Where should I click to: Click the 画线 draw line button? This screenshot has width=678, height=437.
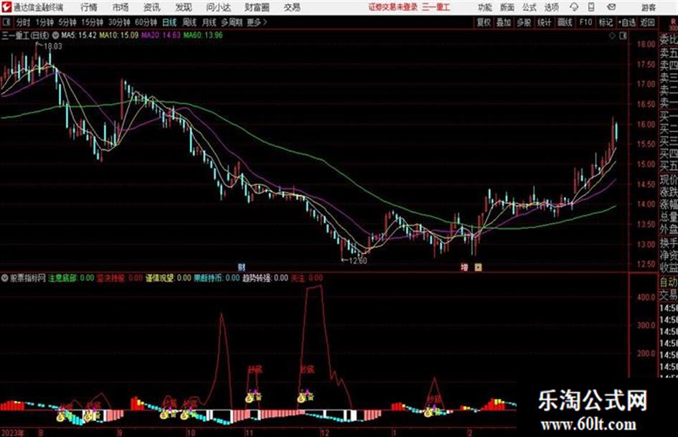coord(565,22)
